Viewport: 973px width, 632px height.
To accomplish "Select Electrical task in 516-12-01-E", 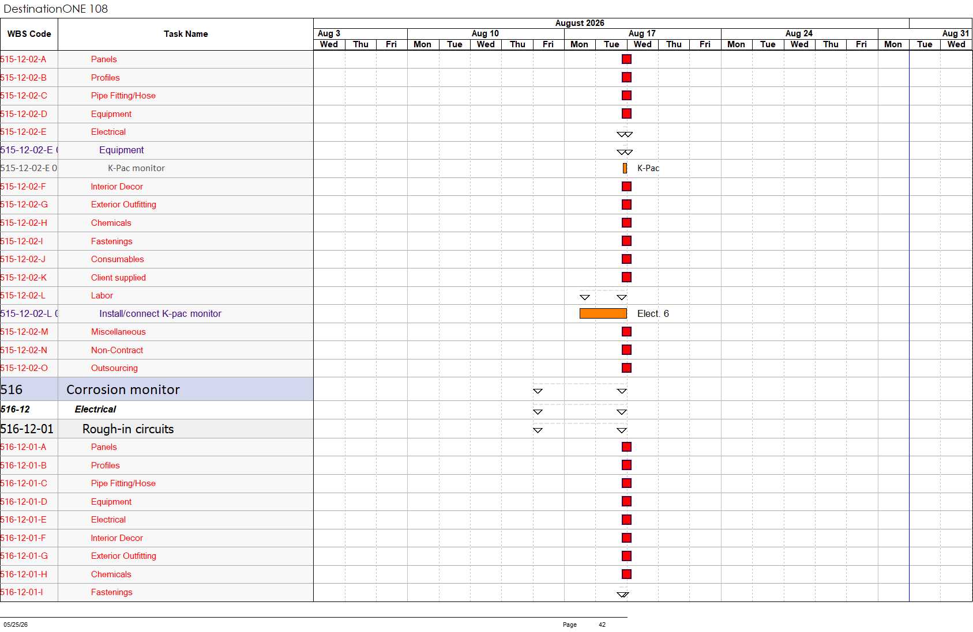I will tap(108, 520).
